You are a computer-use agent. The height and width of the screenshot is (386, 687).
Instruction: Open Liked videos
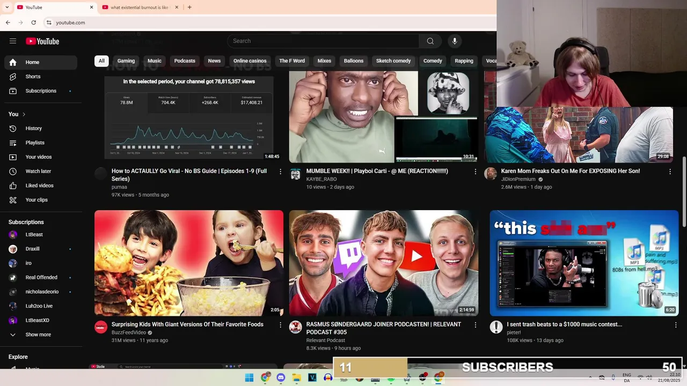[41, 185]
